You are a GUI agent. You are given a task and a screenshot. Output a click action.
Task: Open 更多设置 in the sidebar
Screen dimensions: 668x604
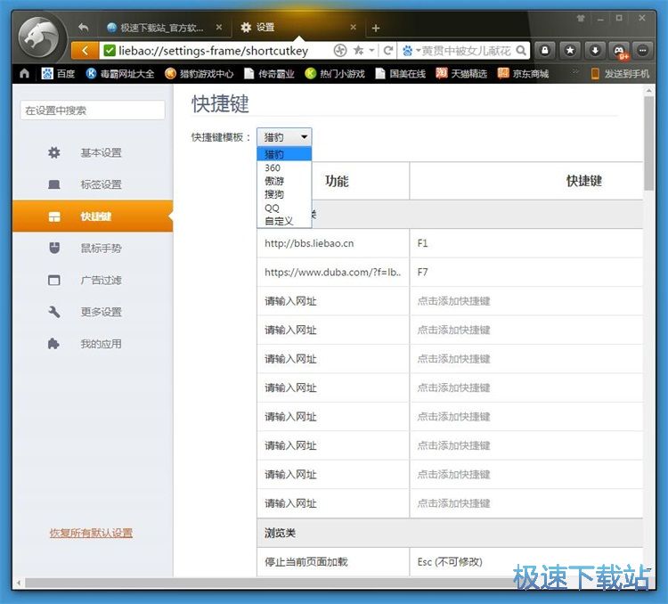[93, 312]
